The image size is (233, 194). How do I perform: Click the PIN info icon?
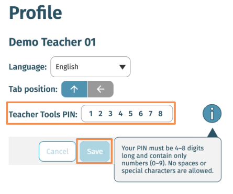pos(212,114)
